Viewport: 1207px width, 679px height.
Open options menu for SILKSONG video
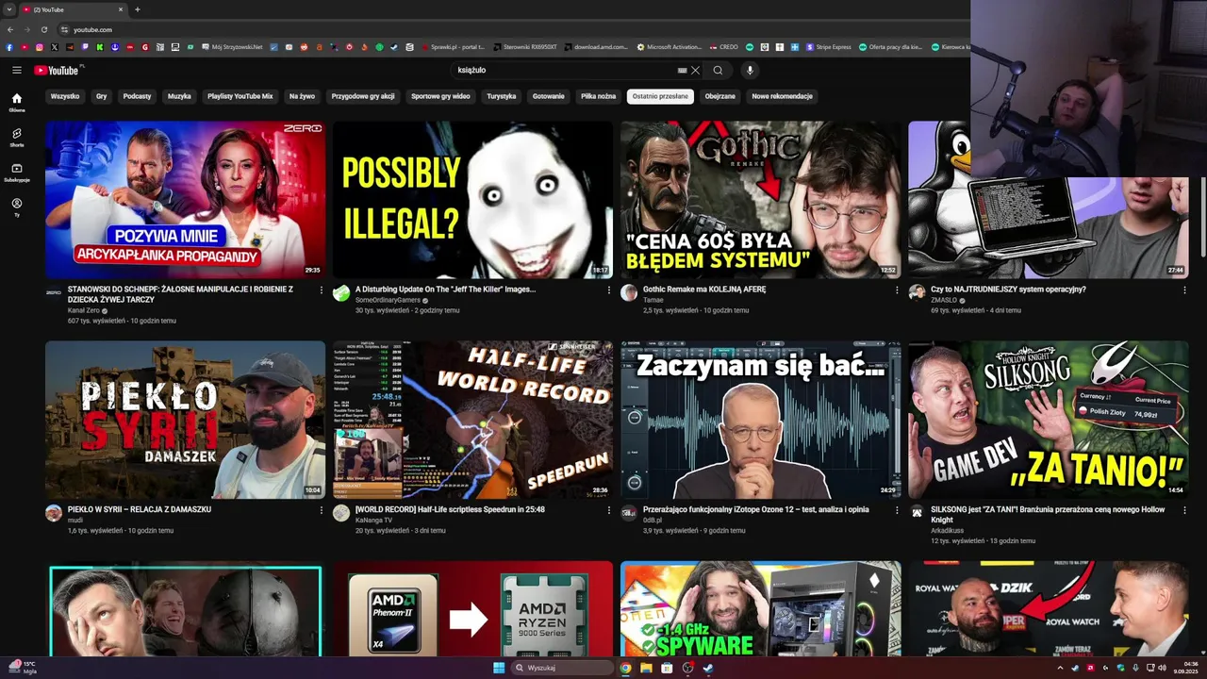coord(1183,510)
